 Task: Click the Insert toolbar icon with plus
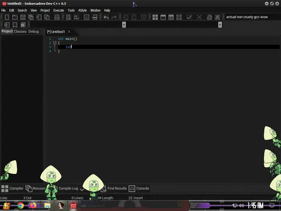[x=7, y=25]
